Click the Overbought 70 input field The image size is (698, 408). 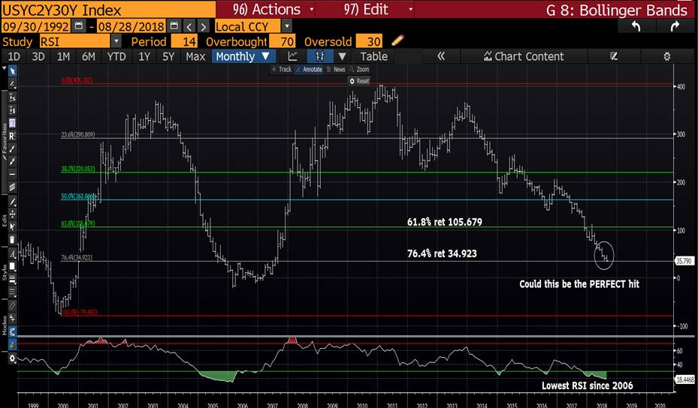(x=283, y=41)
